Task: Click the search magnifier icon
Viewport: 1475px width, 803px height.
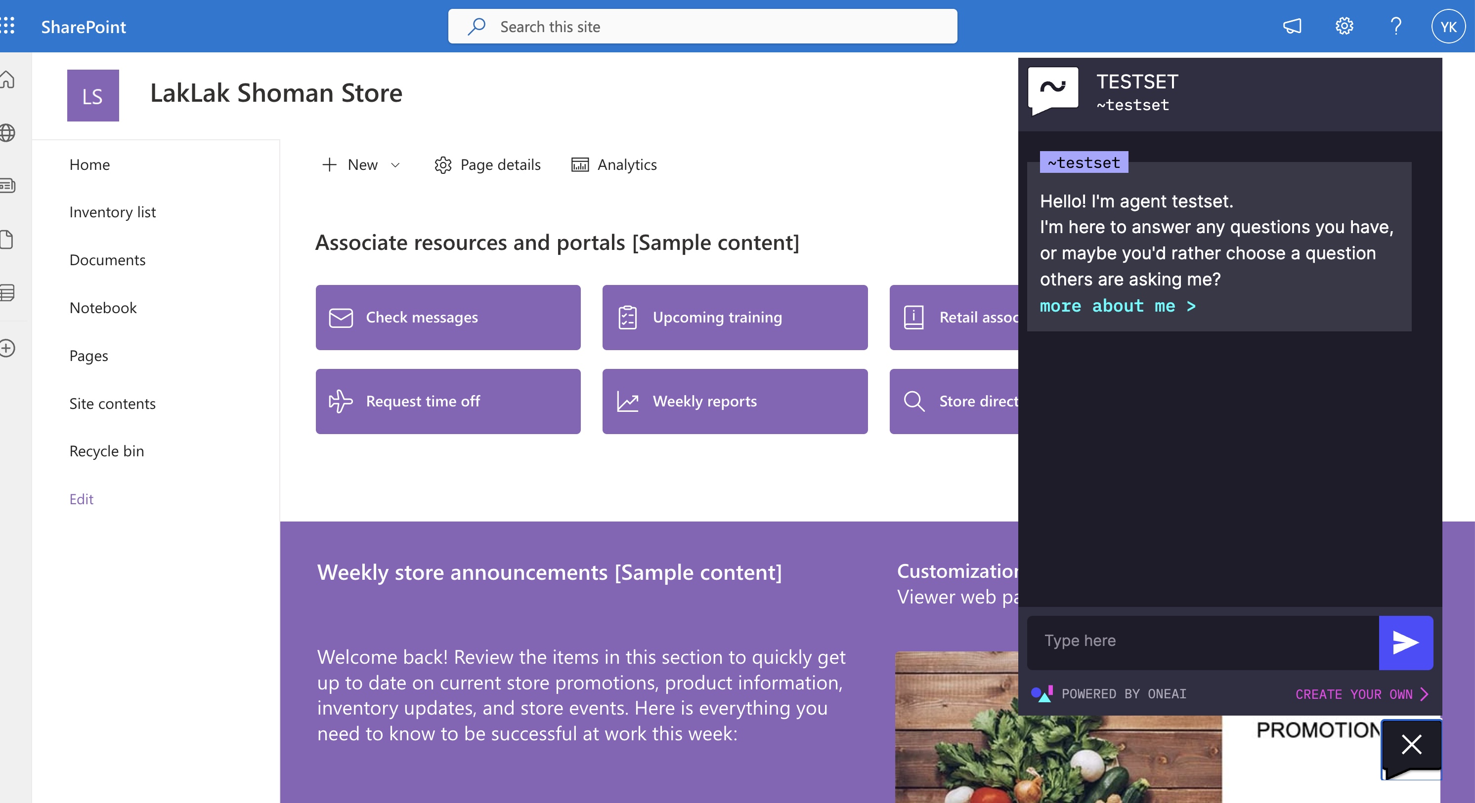Action: 477,26
